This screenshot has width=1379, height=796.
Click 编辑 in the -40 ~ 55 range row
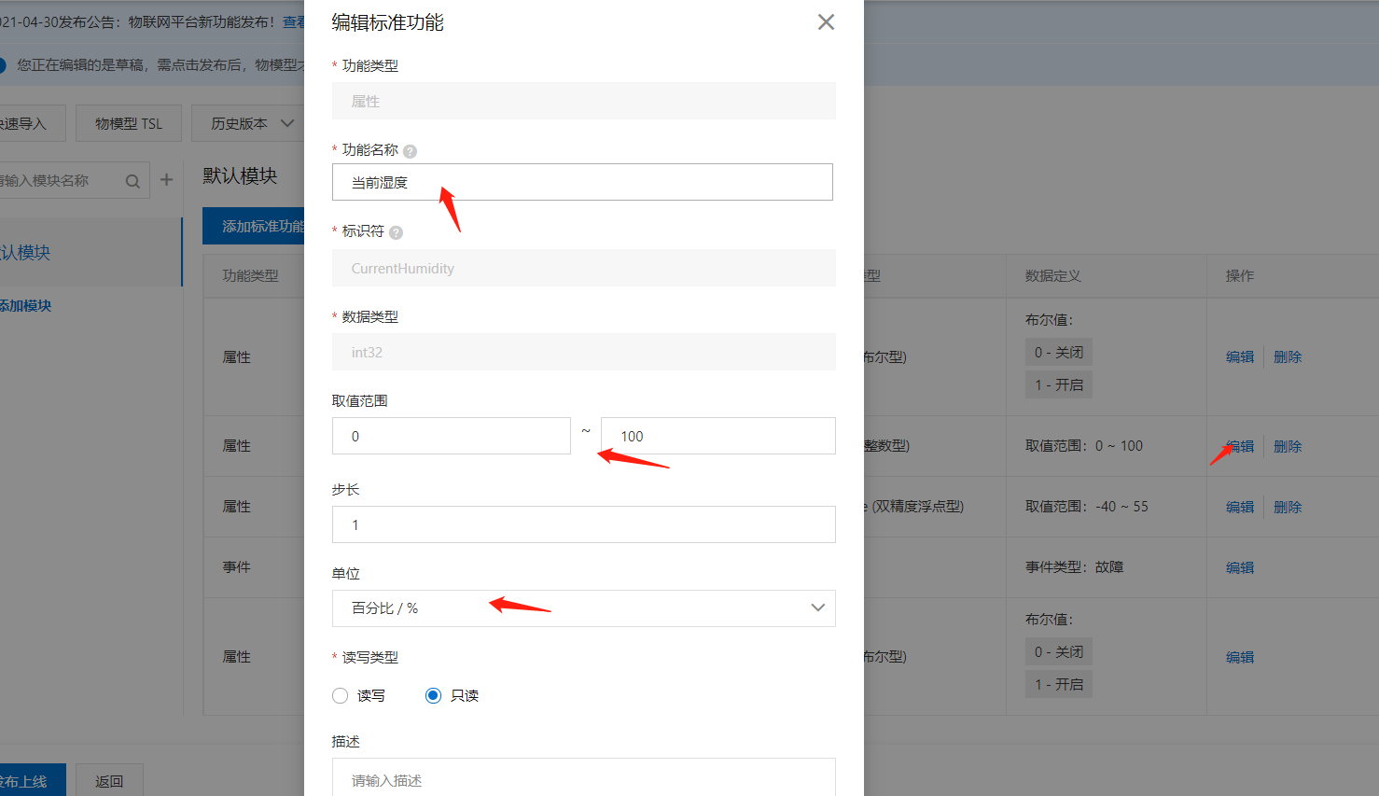tap(1240, 507)
